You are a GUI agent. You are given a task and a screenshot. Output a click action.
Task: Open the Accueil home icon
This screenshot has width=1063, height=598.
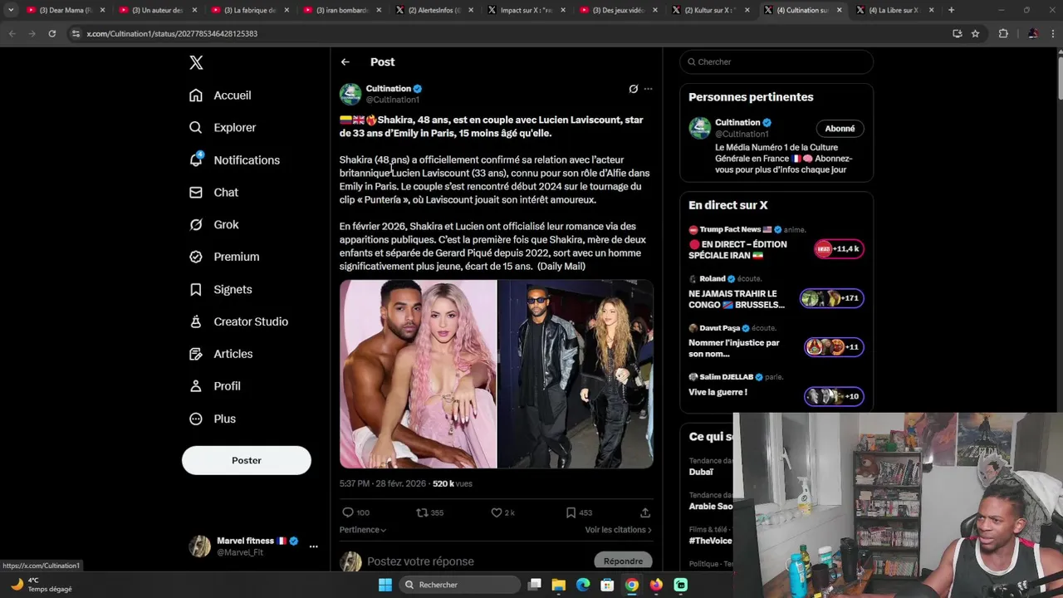(x=196, y=96)
